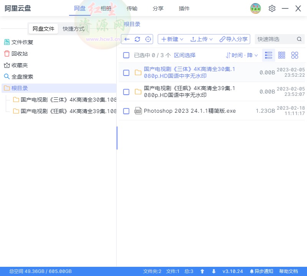Viewport: 307px width, 276px height.
Task: Click the 2023-02-05 23:52:22 timestamp
Action: pos(291,72)
